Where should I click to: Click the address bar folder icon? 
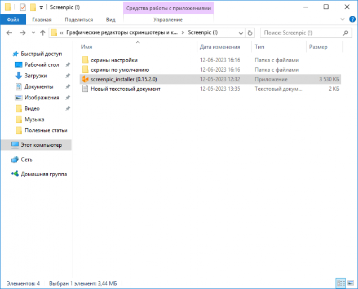54,33
